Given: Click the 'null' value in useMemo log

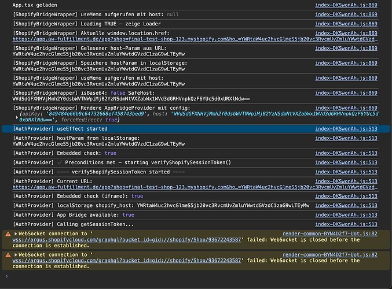Looking at the screenshot, I should [173, 14].
